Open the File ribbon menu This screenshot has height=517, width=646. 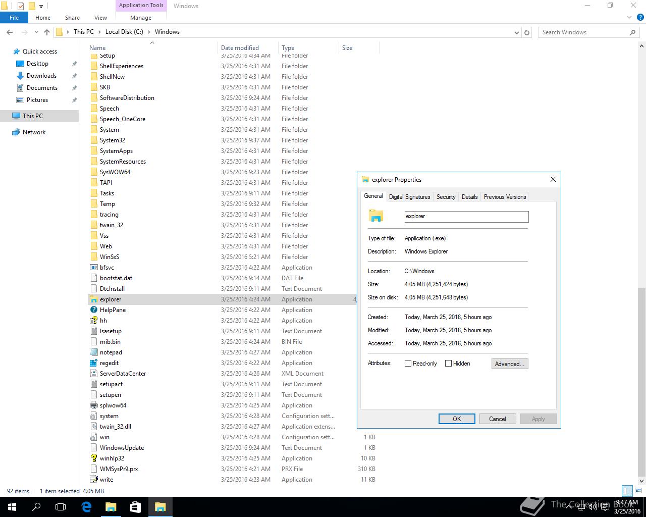click(x=14, y=17)
